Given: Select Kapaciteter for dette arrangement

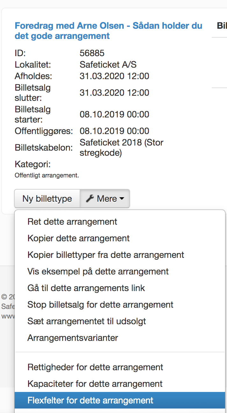Looking at the screenshot, I should (x=95, y=384).
